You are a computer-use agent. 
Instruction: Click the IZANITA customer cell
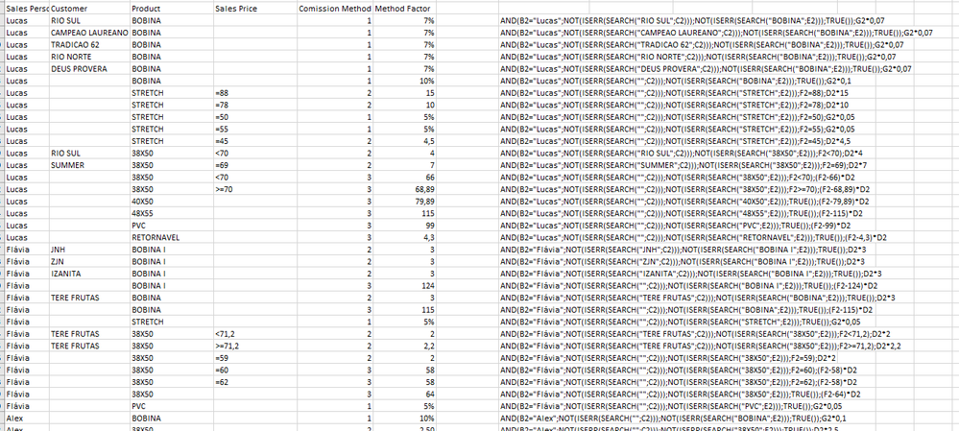tap(90, 274)
